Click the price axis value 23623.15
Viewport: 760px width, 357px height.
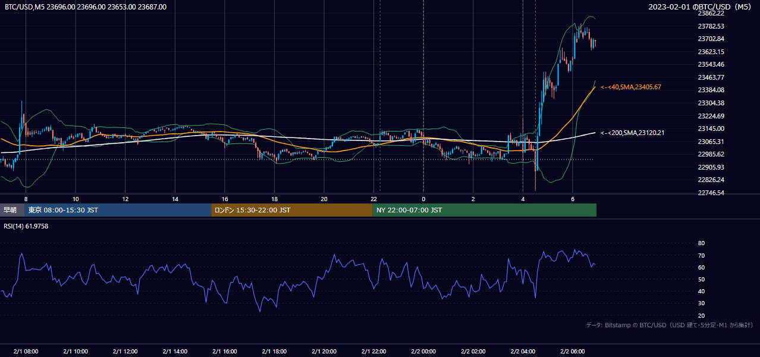pos(711,52)
